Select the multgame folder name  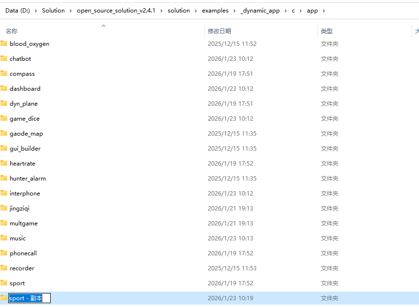[24, 223]
